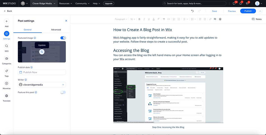
Task: Click the spoiler icon in the toolbar
Action: click(215, 19)
